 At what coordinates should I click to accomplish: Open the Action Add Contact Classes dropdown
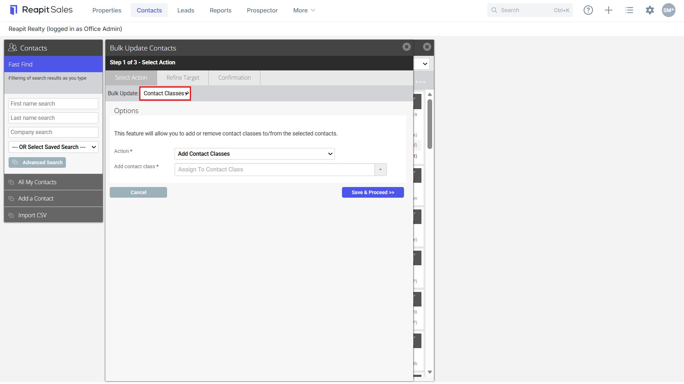(x=254, y=154)
